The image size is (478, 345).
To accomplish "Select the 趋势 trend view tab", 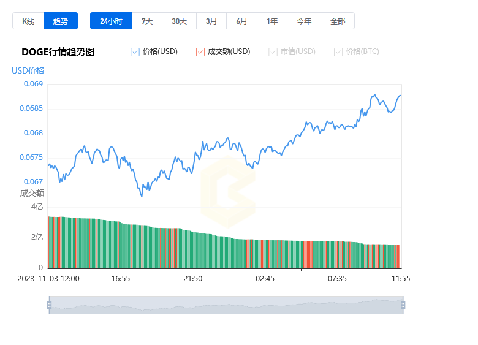I will click(61, 21).
